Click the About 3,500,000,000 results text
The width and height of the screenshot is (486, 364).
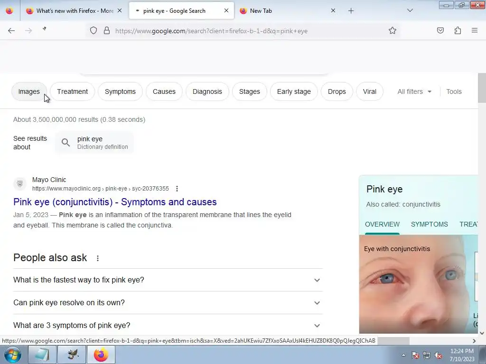point(79,119)
